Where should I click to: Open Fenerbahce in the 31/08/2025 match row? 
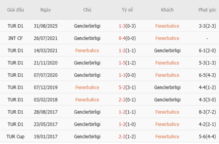[167, 26]
